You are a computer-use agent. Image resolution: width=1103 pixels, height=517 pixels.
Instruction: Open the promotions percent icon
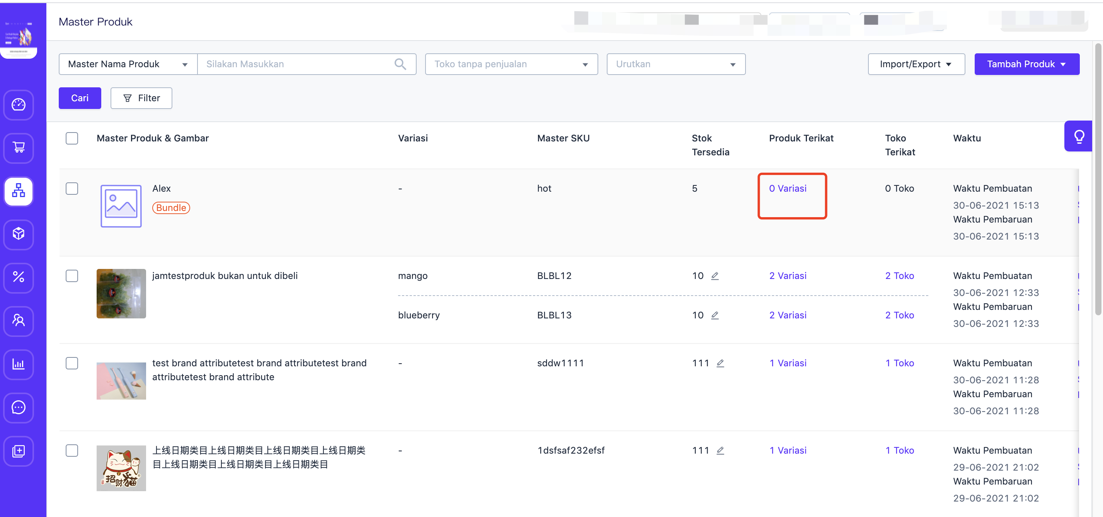(x=19, y=278)
